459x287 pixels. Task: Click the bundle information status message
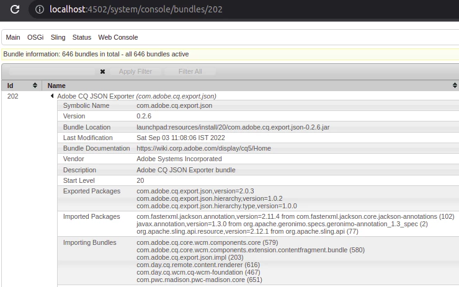pyautogui.click(x=96, y=54)
